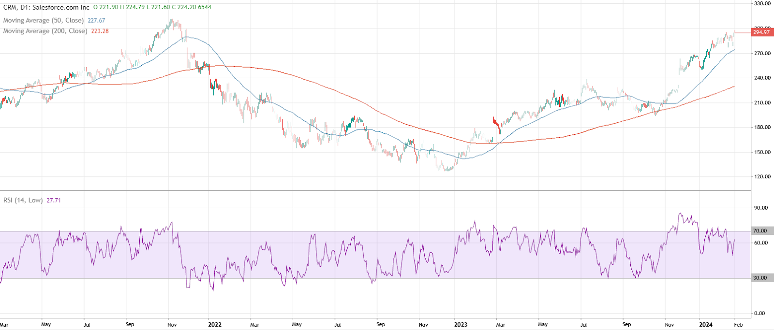Image resolution: width=774 pixels, height=330 pixels.
Task: Click the 223.28 moving average value
Action: coord(100,31)
